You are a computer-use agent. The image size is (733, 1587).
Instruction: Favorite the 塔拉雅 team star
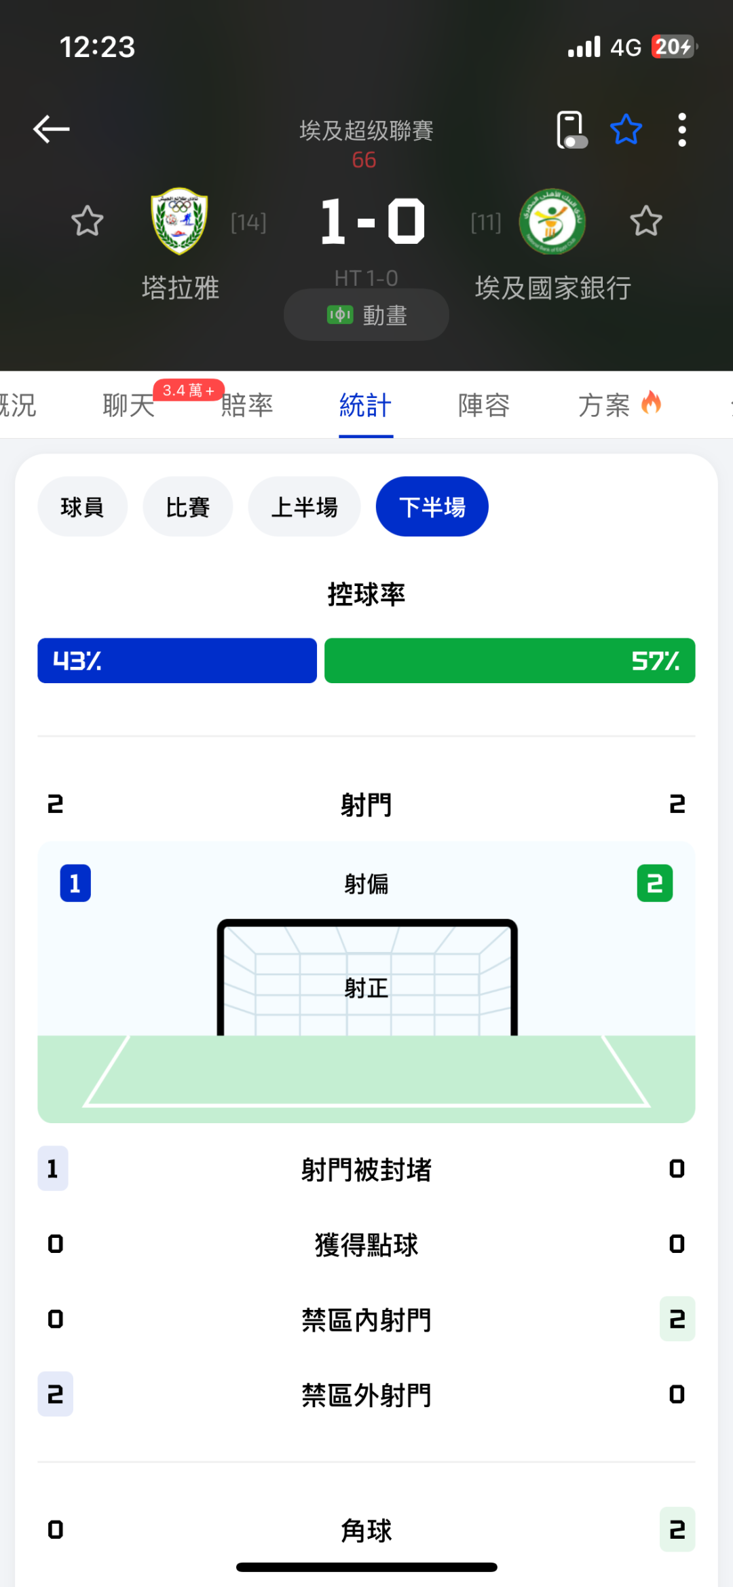click(88, 221)
